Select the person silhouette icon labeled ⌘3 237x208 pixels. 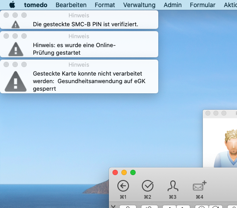point(173,186)
